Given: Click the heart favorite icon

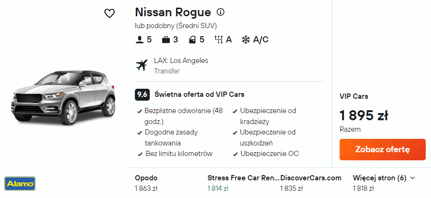Looking at the screenshot, I should [110, 13].
